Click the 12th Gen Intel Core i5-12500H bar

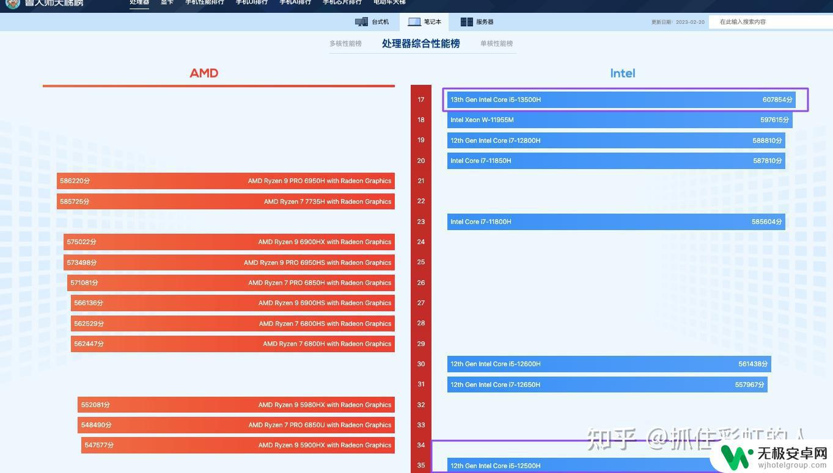[584, 465]
